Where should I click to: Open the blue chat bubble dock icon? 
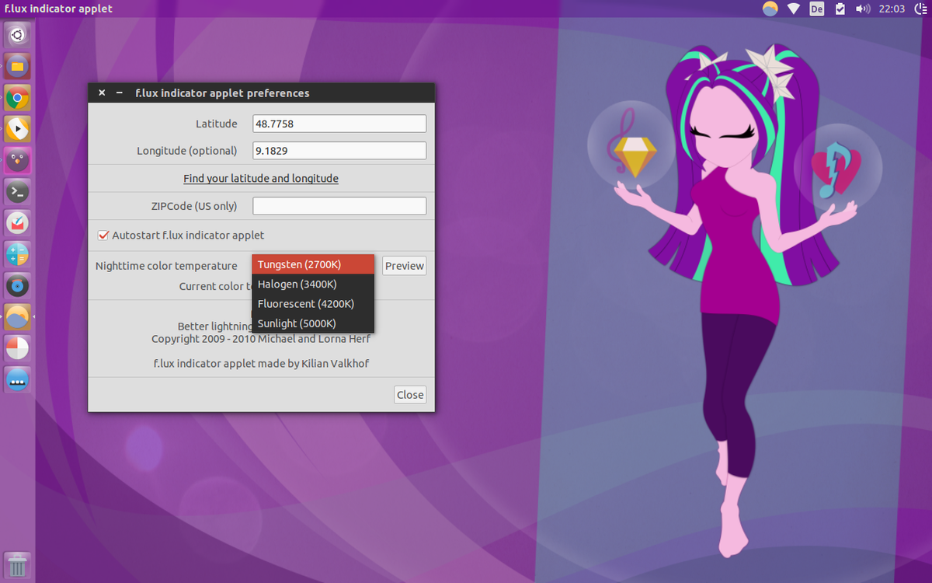coord(17,380)
